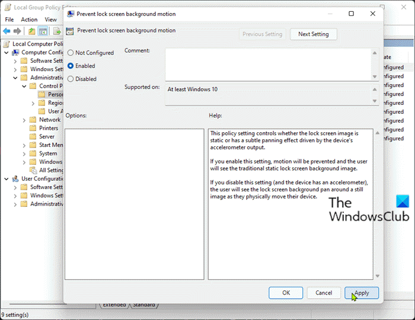415x320 pixels.
Task: Expand Administrative Templates under User Configuration
Action: coord(15,204)
